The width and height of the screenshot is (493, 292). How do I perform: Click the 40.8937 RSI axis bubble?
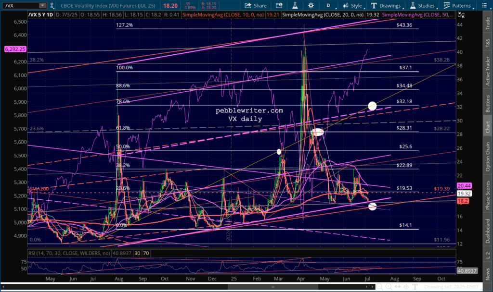coord(467,271)
